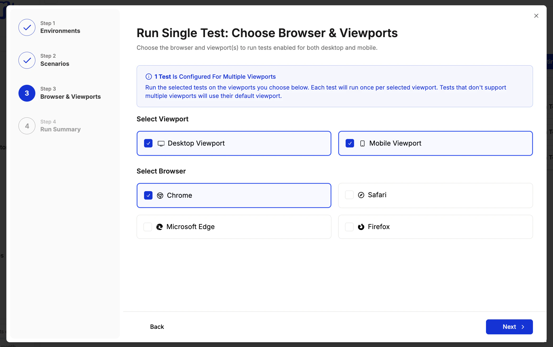
Task: Click the Microsoft Edge icon
Action: pyautogui.click(x=159, y=227)
